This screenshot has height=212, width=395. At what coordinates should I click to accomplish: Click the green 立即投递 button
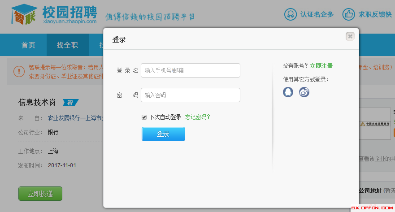(x=40, y=194)
